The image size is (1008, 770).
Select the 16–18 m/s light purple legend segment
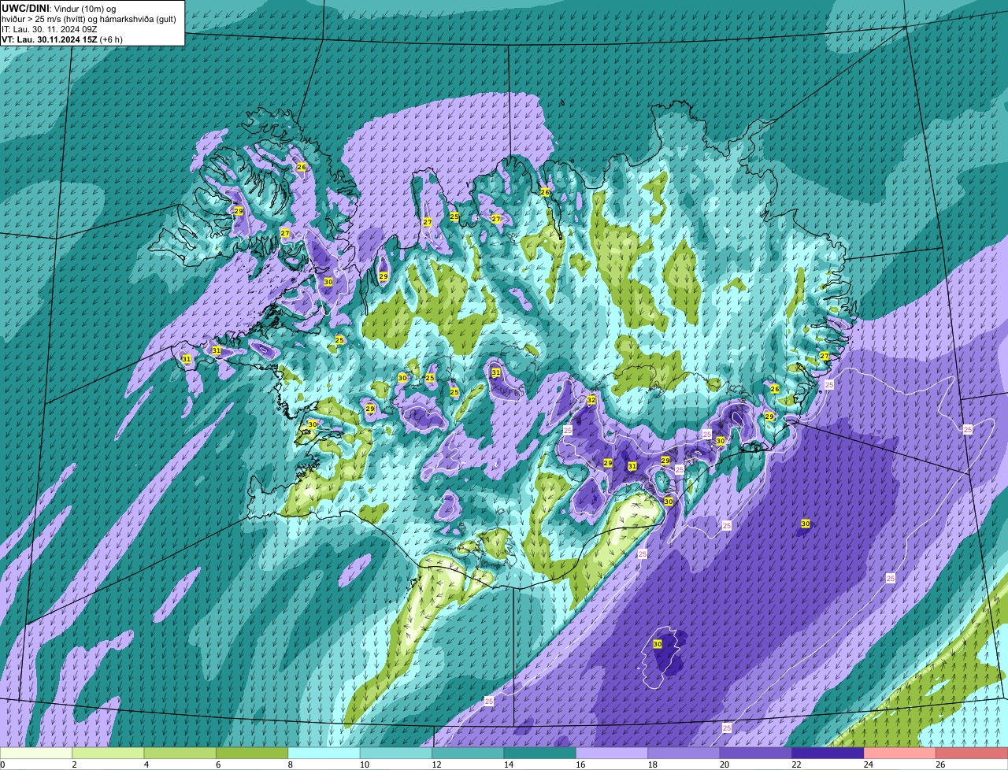point(612,753)
